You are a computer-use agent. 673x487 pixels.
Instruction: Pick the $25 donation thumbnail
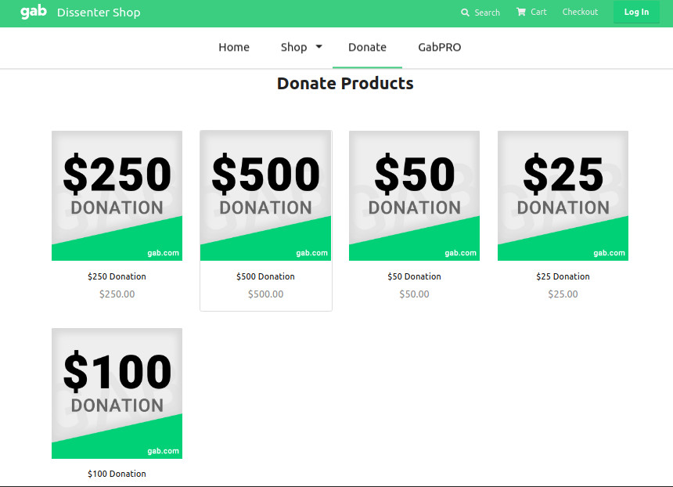pos(563,196)
